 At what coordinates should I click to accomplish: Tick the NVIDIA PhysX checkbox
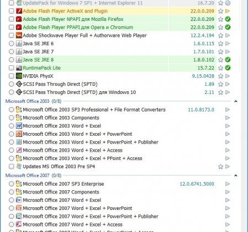(x=12, y=76)
